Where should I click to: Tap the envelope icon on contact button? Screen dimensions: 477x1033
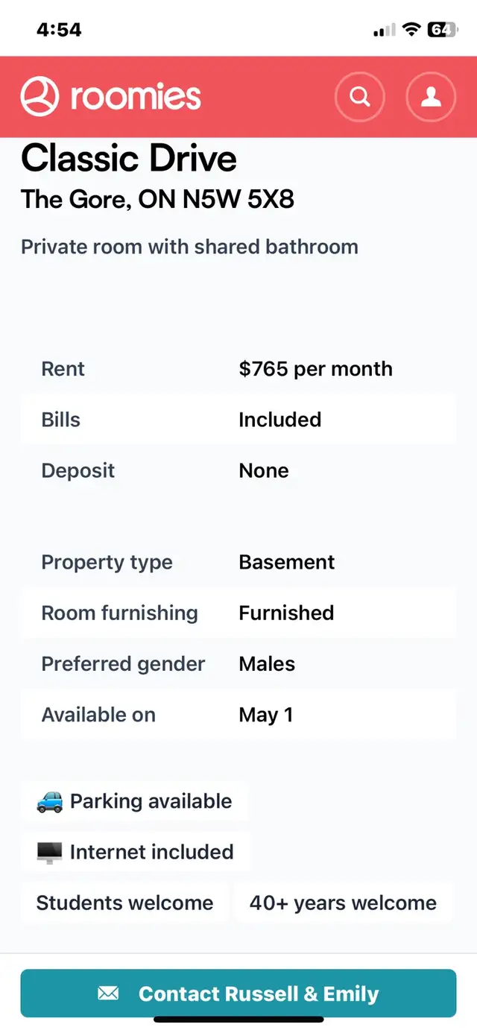point(108,993)
